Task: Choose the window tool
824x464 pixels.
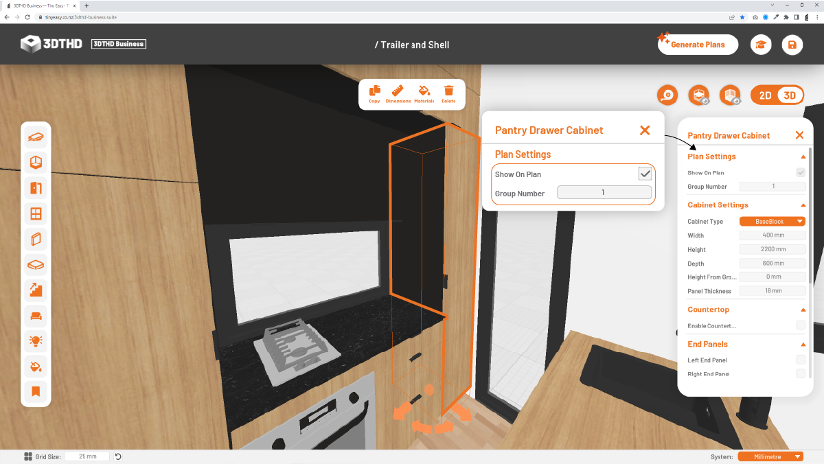Action: 36,213
